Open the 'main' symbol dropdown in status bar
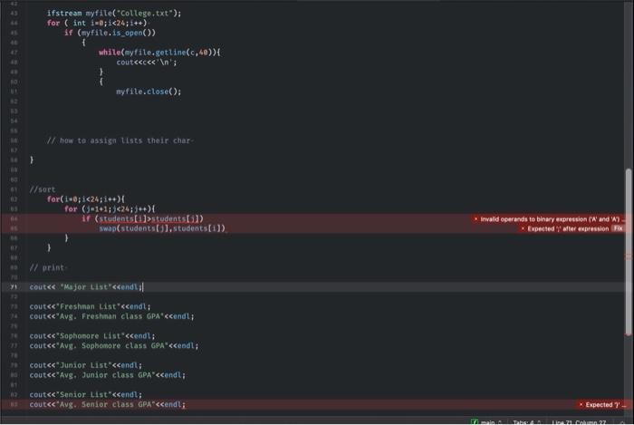This screenshot has width=634, height=425. tap(487, 422)
